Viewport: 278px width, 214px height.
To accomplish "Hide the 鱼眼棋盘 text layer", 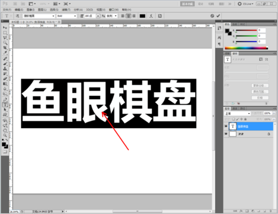I will tap(226, 127).
